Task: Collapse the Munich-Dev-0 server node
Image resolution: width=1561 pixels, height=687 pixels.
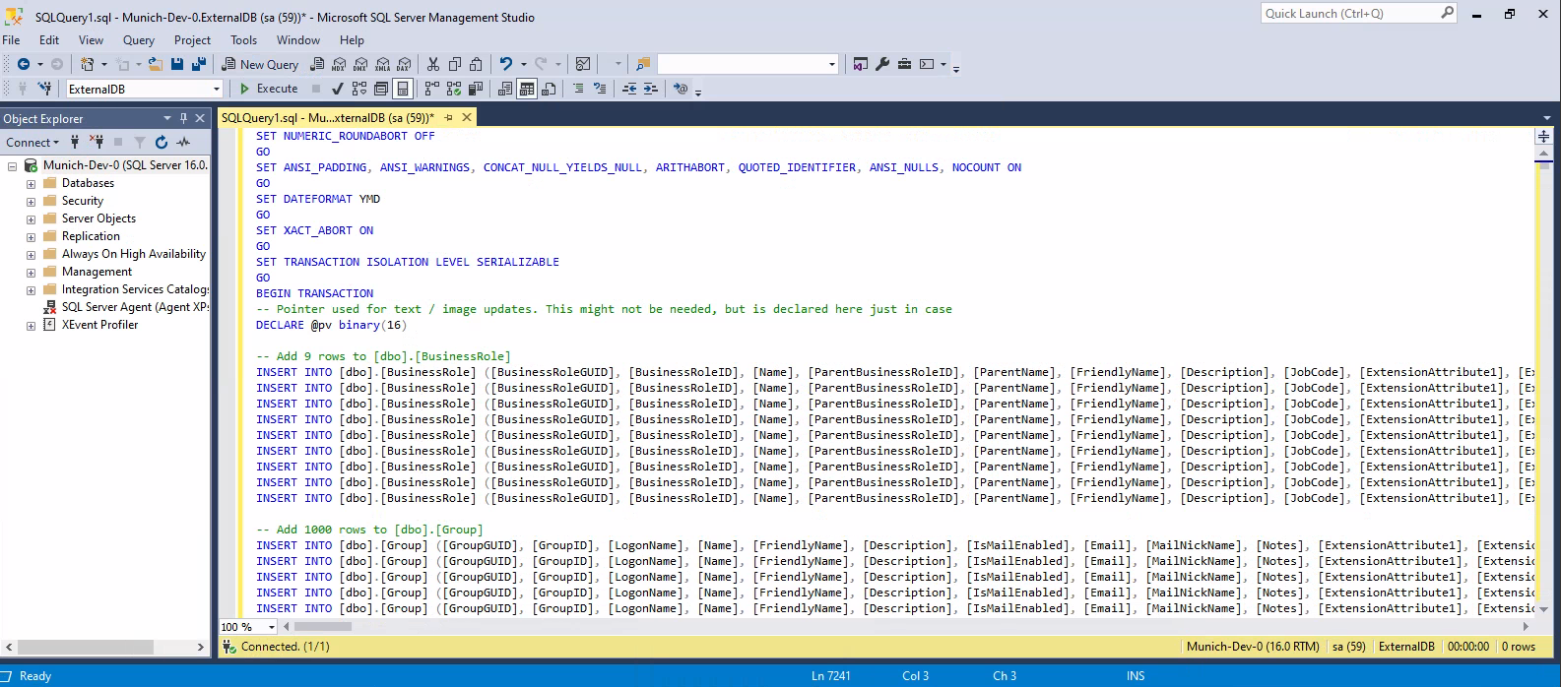Action: click(x=12, y=166)
